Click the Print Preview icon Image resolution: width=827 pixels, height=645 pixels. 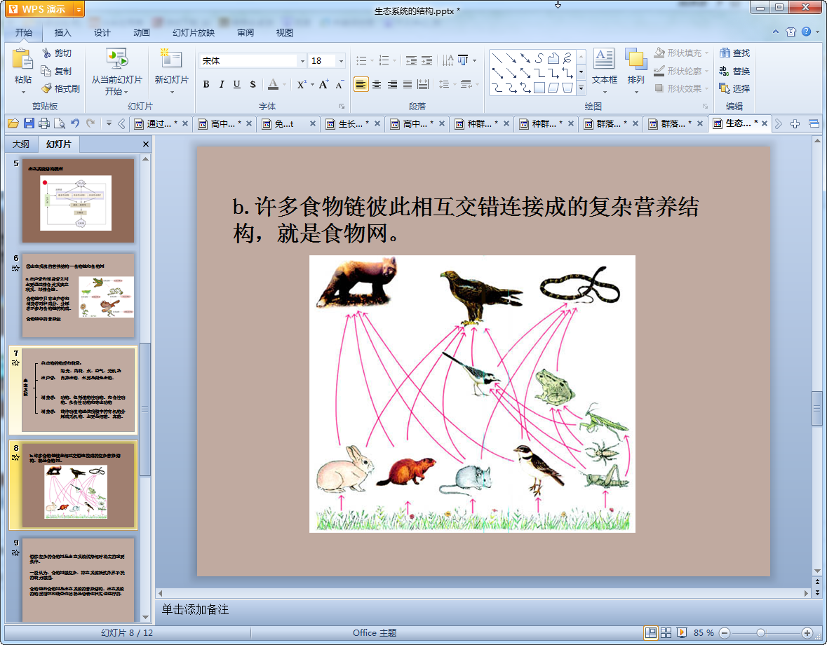coord(60,123)
